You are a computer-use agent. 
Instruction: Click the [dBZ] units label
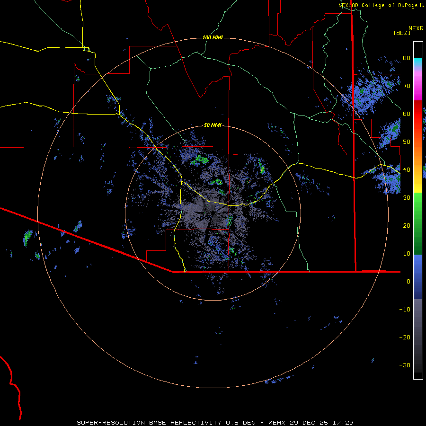tap(402, 33)
